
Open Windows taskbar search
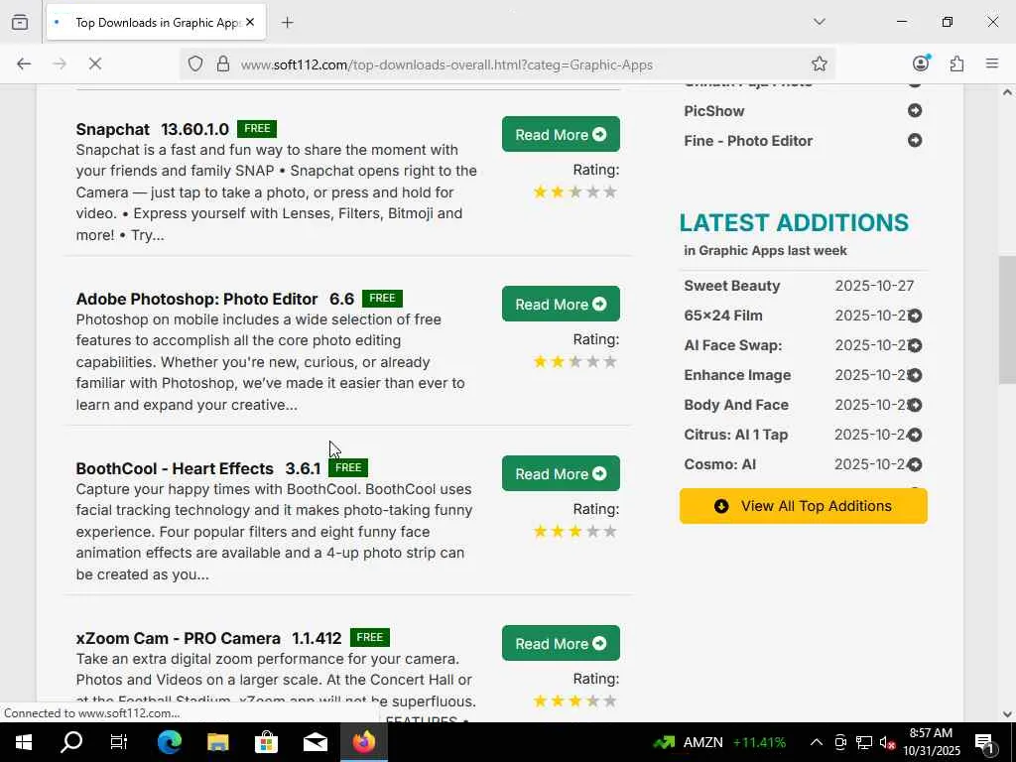tap(71, 742)
